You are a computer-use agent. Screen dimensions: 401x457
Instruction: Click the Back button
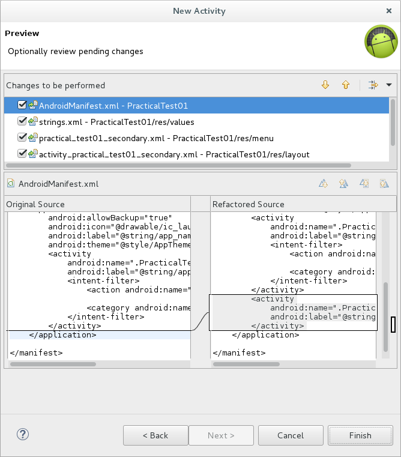[155, 435]
